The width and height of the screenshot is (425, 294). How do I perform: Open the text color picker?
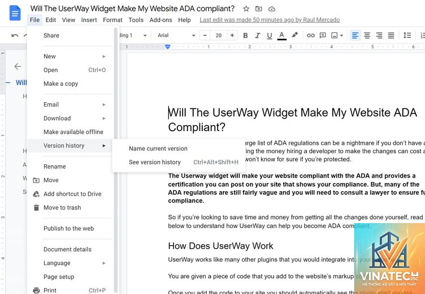(282, 36)
